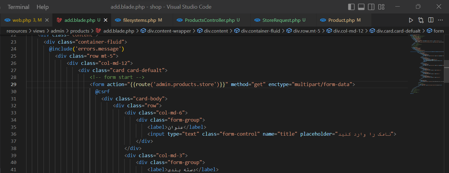Click the @include('errors.message') line
This screenshot has height=173, width=449.
pos(87,49)
